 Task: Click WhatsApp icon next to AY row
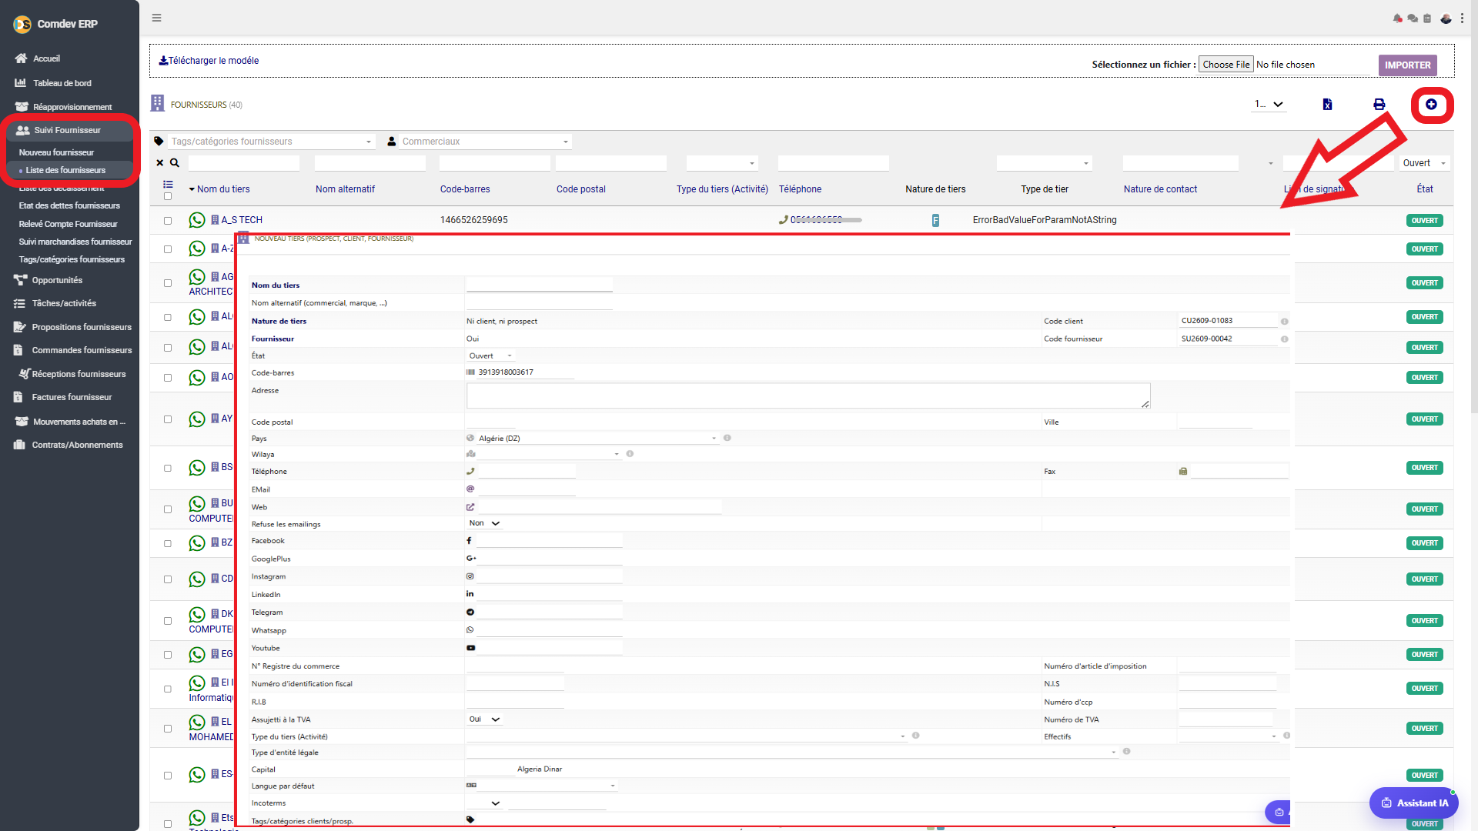click(x=197, y=419)
